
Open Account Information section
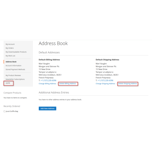[13, 66]
